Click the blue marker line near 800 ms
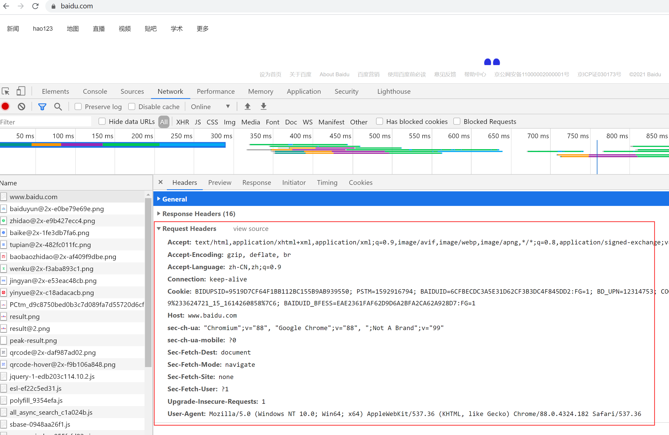Screen dimensions: 669x435 (x=597, y=157)
